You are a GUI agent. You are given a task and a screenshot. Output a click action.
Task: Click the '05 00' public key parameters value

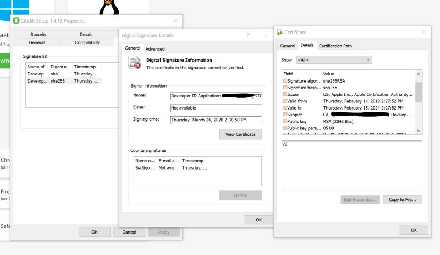coord(328,128)
